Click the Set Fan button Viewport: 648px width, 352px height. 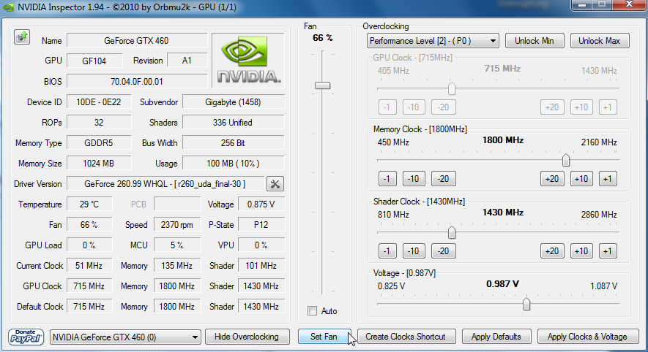tap(323, 337)
